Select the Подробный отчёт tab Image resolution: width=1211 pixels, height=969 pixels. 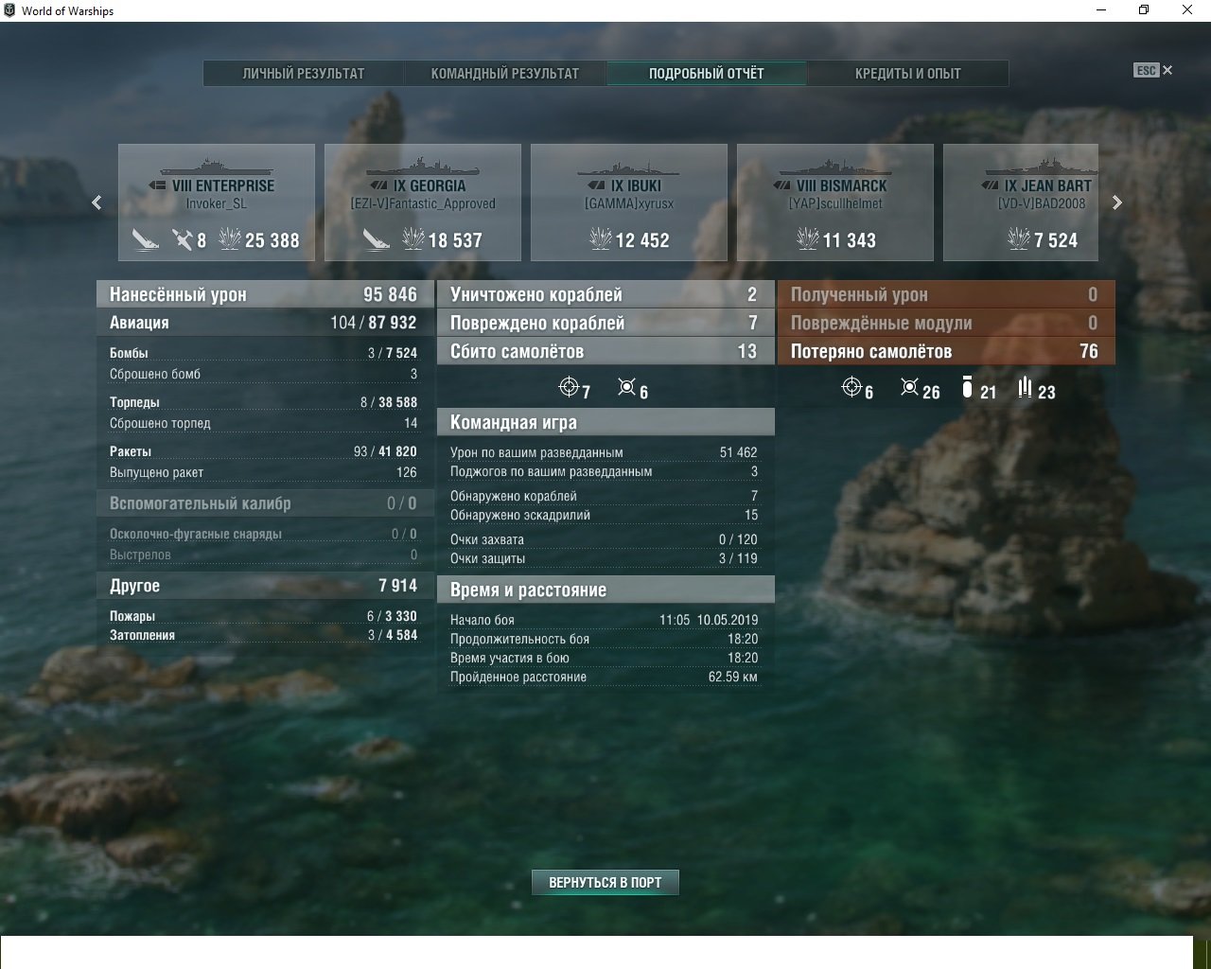[706, 74]
